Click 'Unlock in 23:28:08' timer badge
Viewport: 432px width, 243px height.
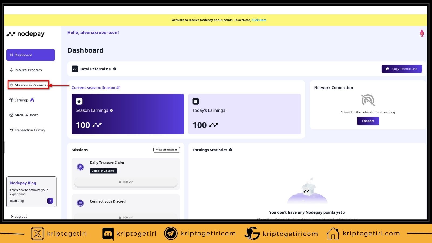(x=103, y=171)
